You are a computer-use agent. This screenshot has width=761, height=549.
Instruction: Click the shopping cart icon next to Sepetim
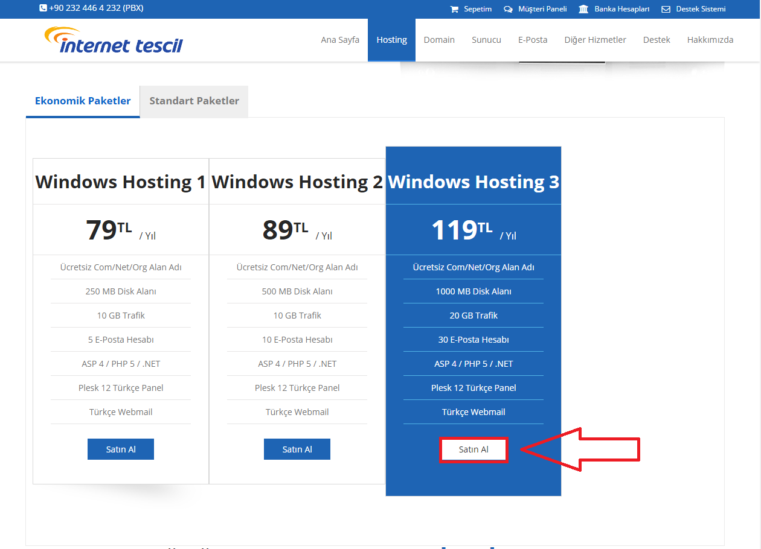pos(454,9)
